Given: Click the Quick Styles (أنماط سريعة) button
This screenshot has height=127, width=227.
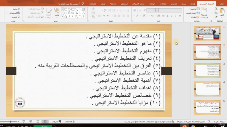Looking at the screenshot, I should (49, 13).
